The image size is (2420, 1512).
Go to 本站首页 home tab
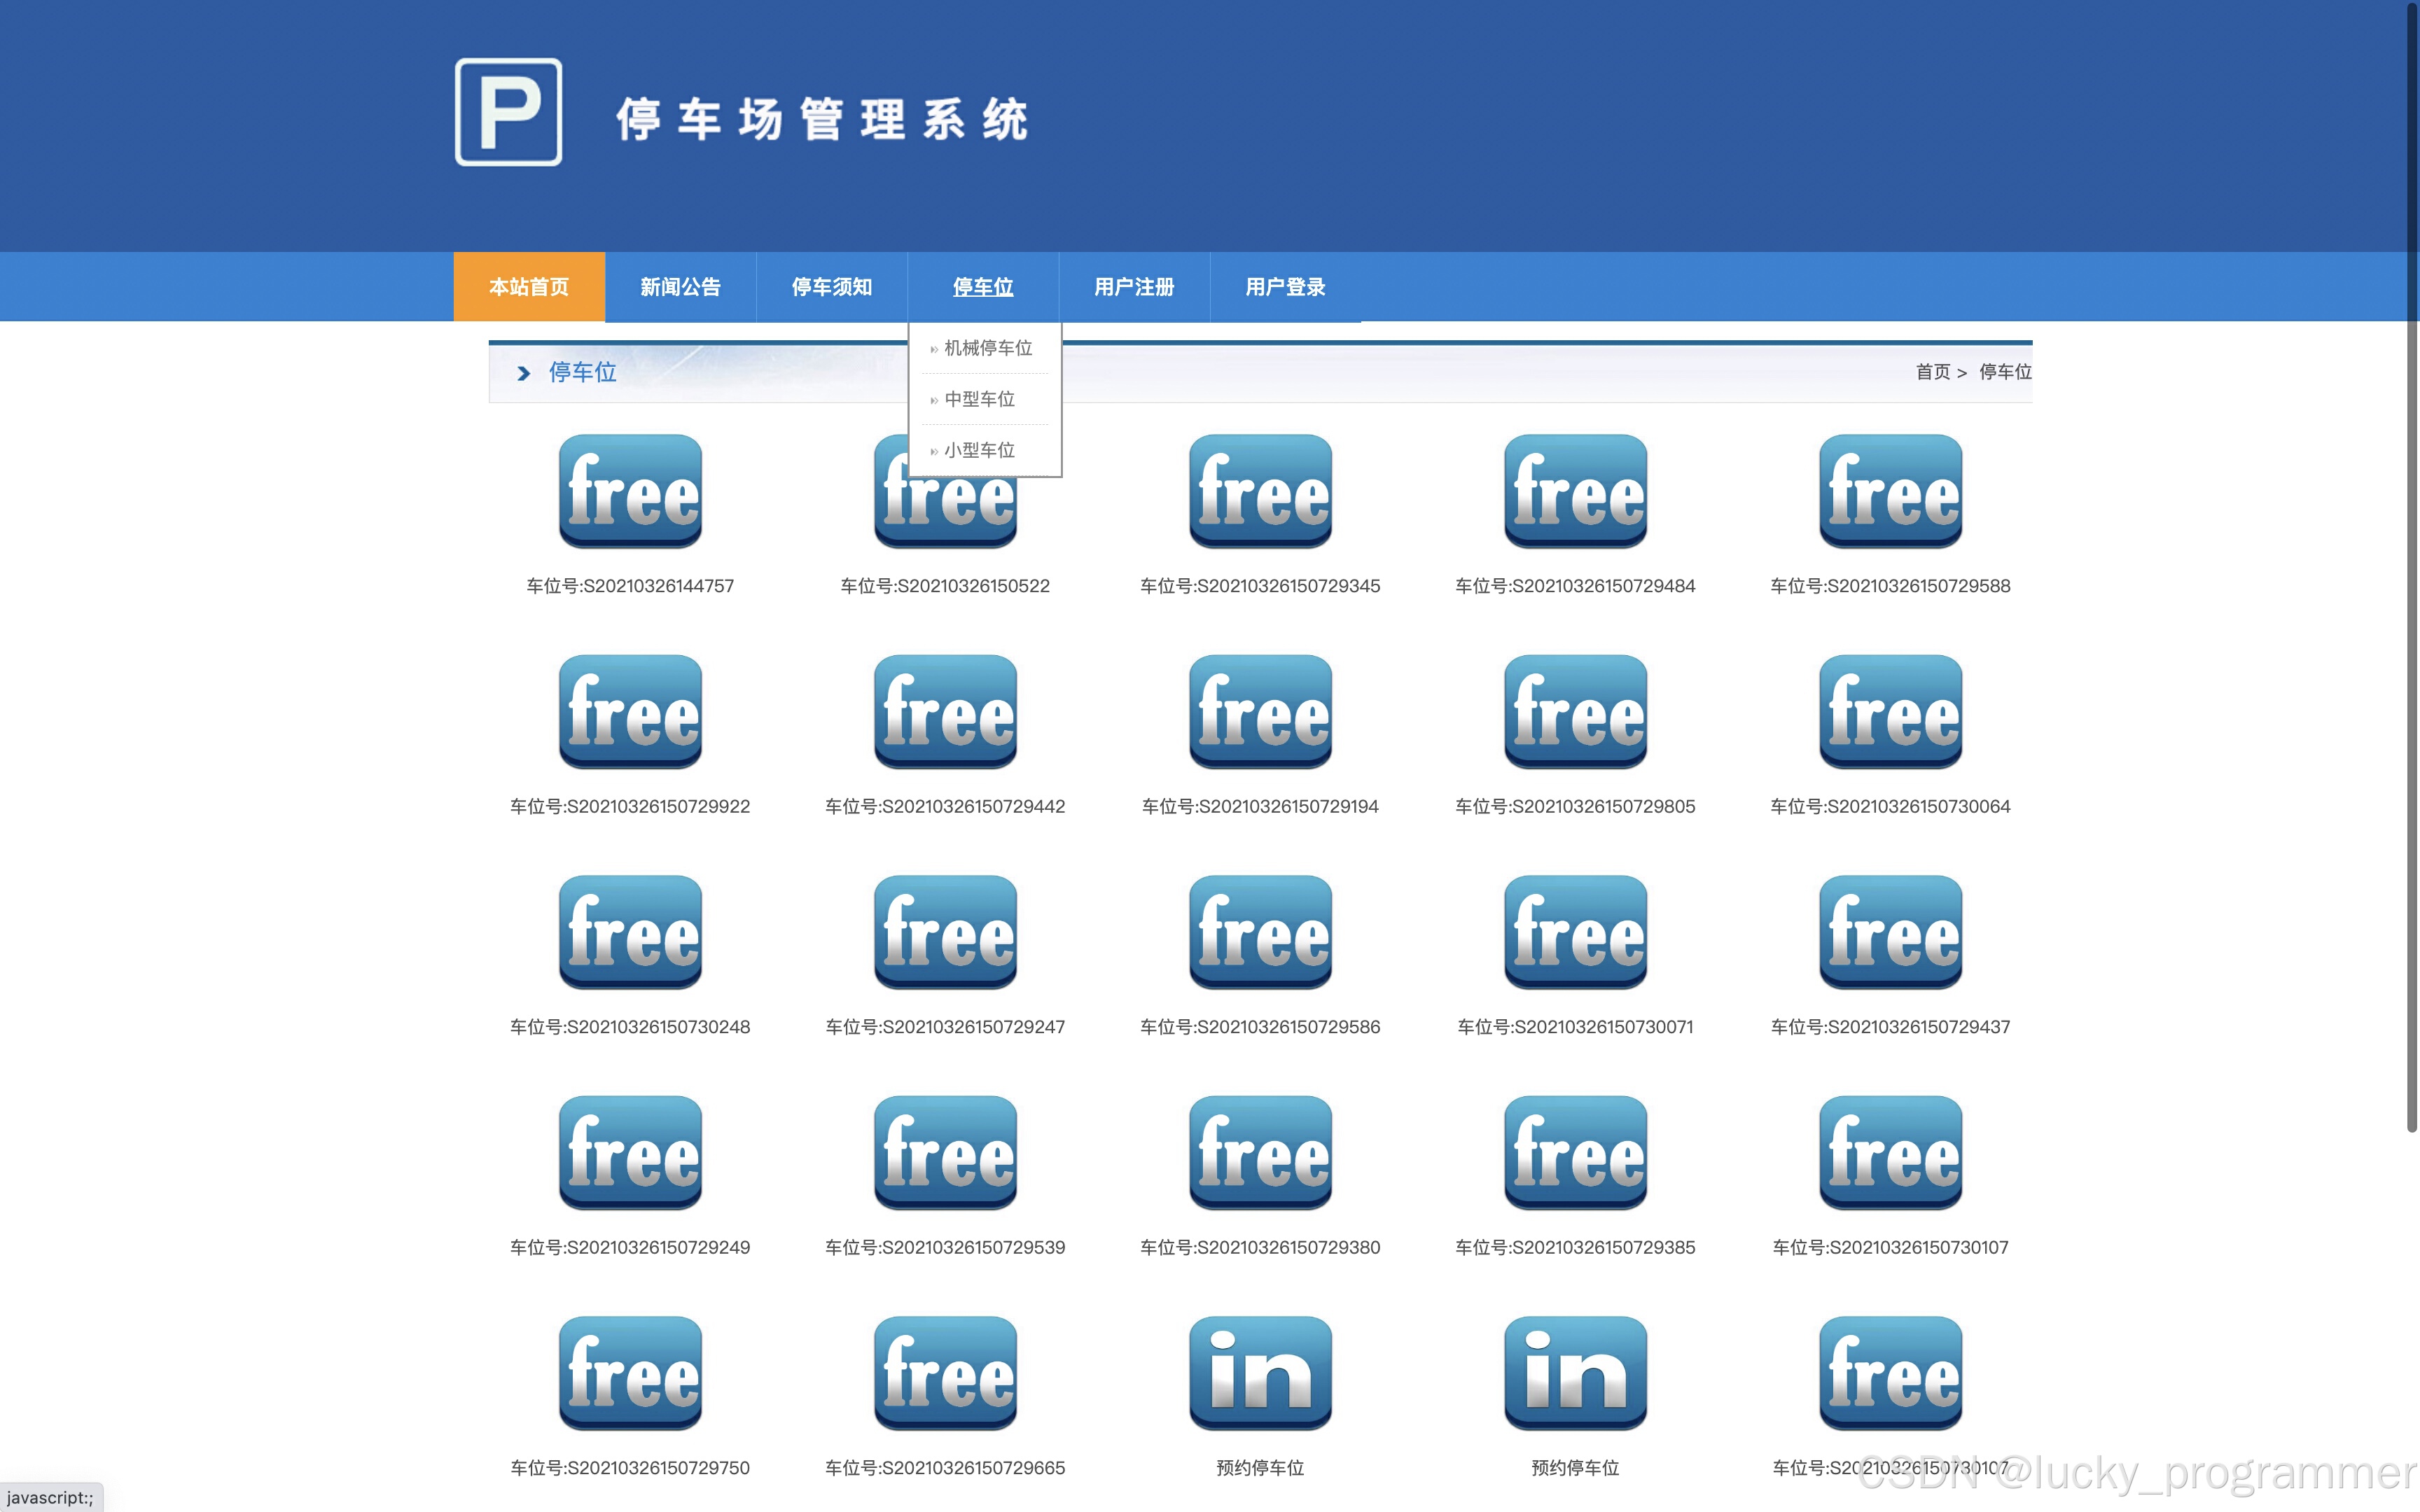click(x=529, y=287)
